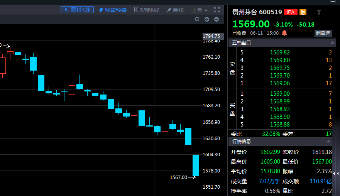This screenshot has height=196, width=340.
Task: Click 换手率 value 0.56%
Action: click(272, 191)
